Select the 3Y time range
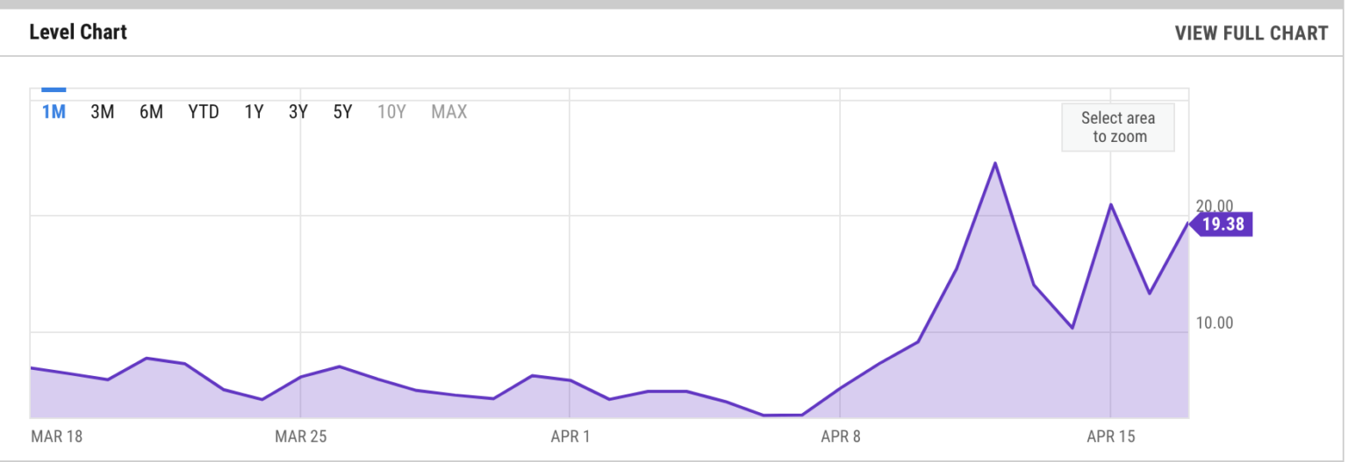Viewport: 1348px width, 462px height. [298, 112]
